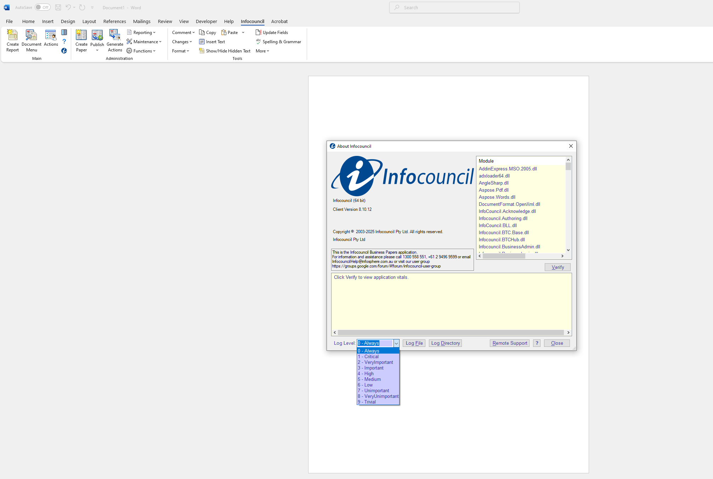This screenshot has width=713, height=479.
Task: Expand the Reporting dropdown
Action: [141, 32]
